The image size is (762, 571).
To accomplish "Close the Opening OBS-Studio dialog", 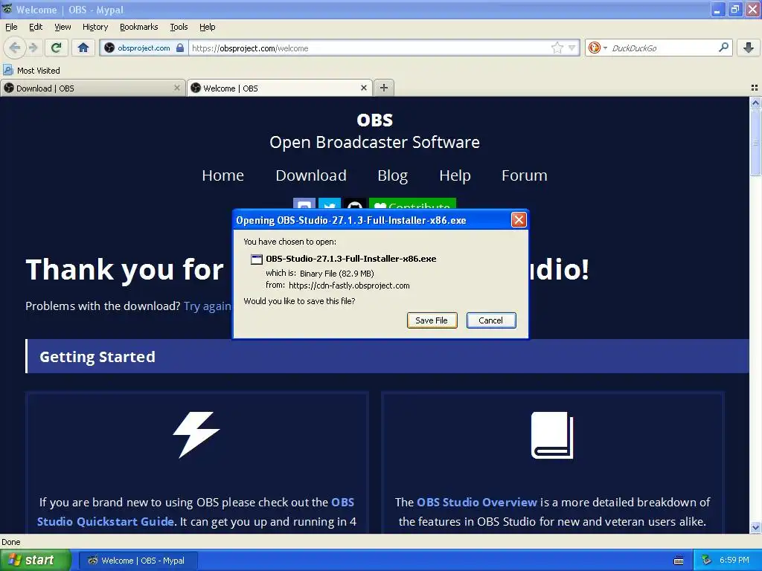I will [x=519, y=220].
